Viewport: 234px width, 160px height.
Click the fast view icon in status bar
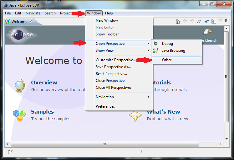click(10, 152)
